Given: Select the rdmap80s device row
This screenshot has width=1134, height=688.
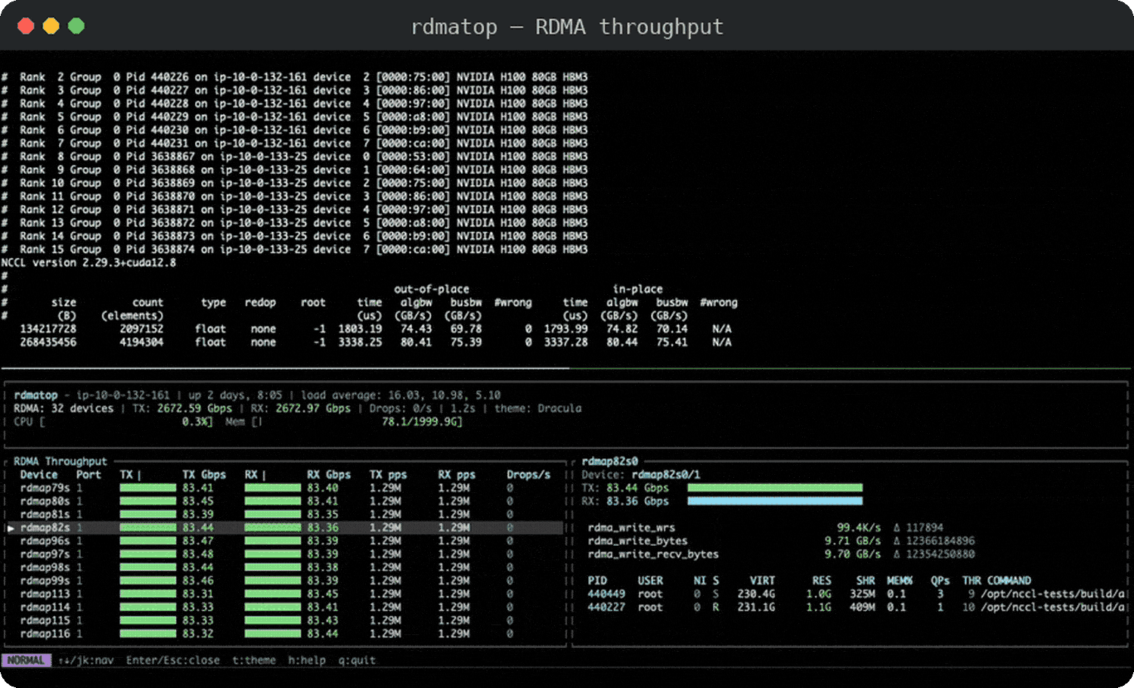Looking at the screenshot, I should coord(285,501).
